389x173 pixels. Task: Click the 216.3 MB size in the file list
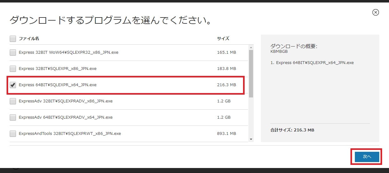226,85
